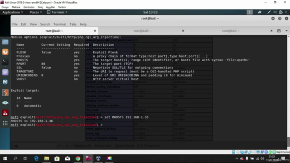Open the colorful app icon after VirtualBox
Screen dimensions: 290x163
click(x=109, y=158)
